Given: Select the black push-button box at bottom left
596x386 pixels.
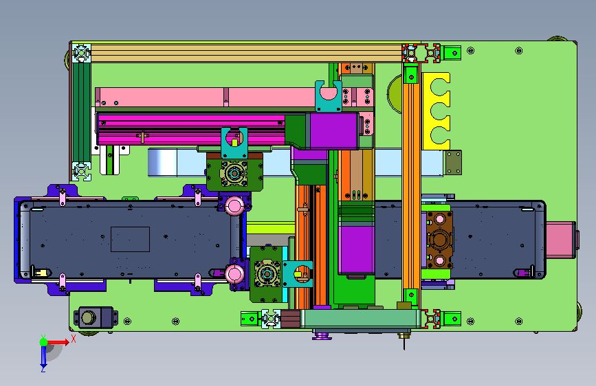Looking at the screenshot, I should [96, 317].
